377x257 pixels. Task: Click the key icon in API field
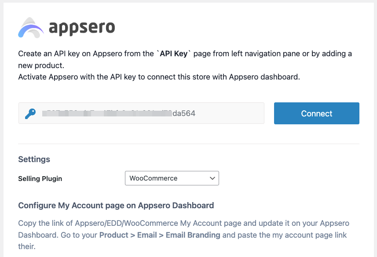[30, 114]
